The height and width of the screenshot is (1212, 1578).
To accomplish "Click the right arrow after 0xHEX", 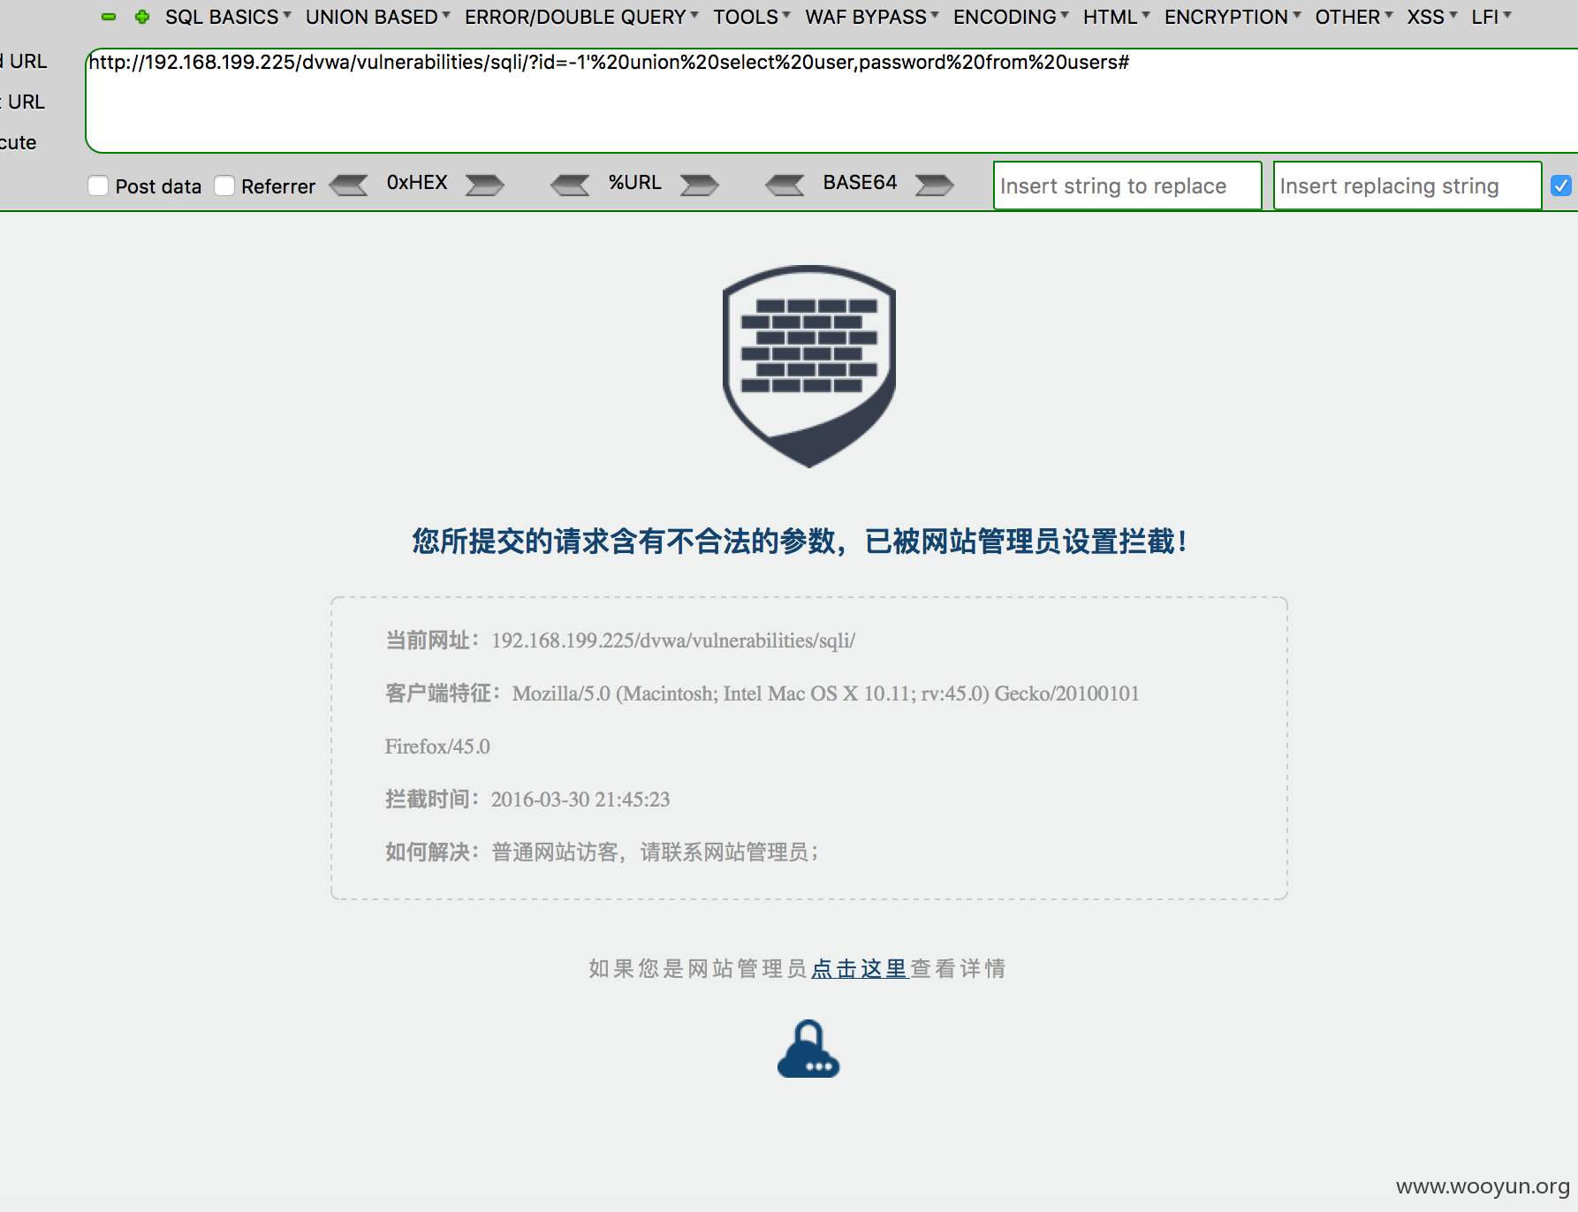I will point(484,185).
